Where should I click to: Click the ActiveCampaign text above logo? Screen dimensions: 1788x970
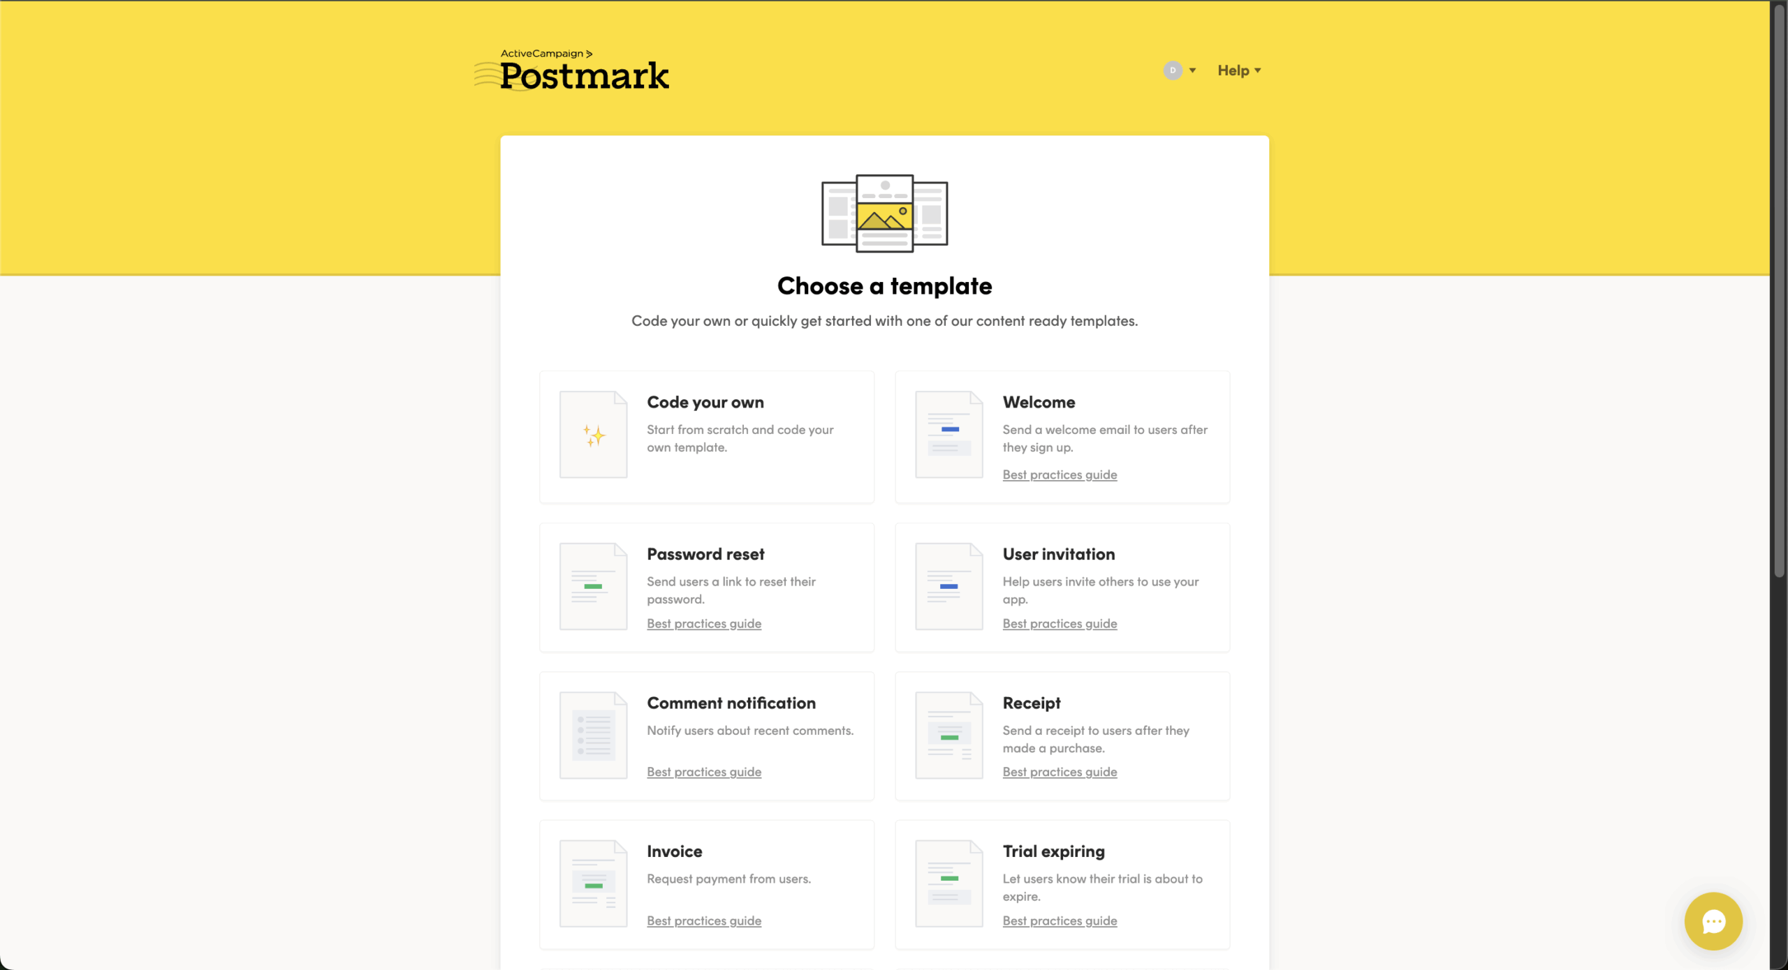pos(546,54)
